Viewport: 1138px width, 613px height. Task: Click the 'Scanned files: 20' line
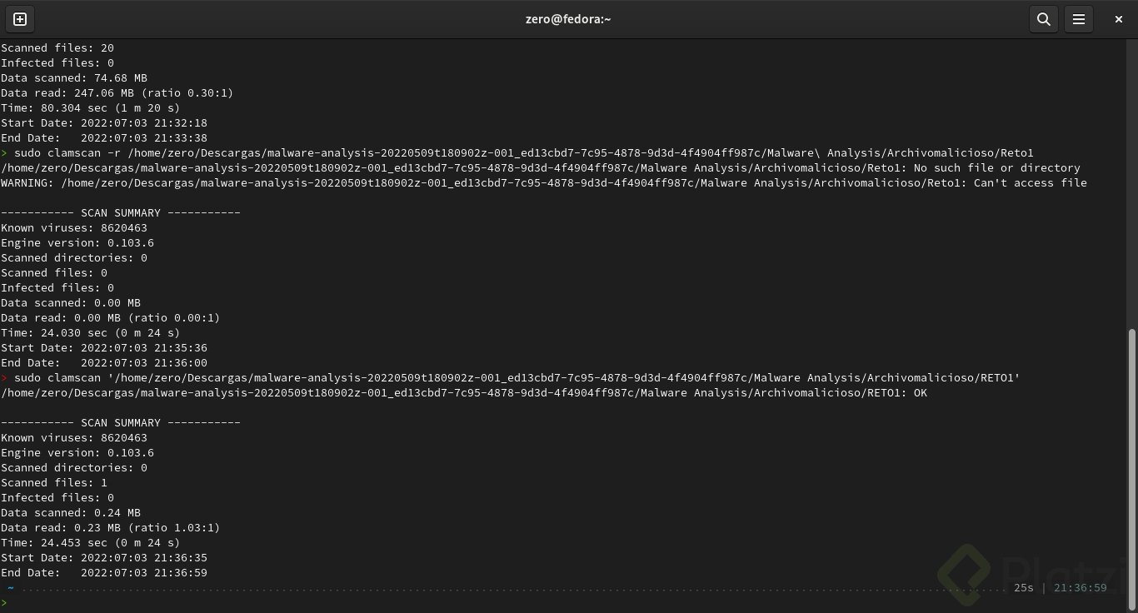(x=57, y=48)
